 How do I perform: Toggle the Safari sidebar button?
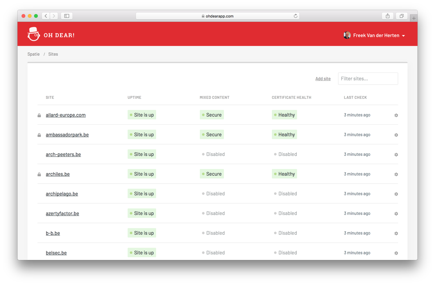(x=67, y=16)
